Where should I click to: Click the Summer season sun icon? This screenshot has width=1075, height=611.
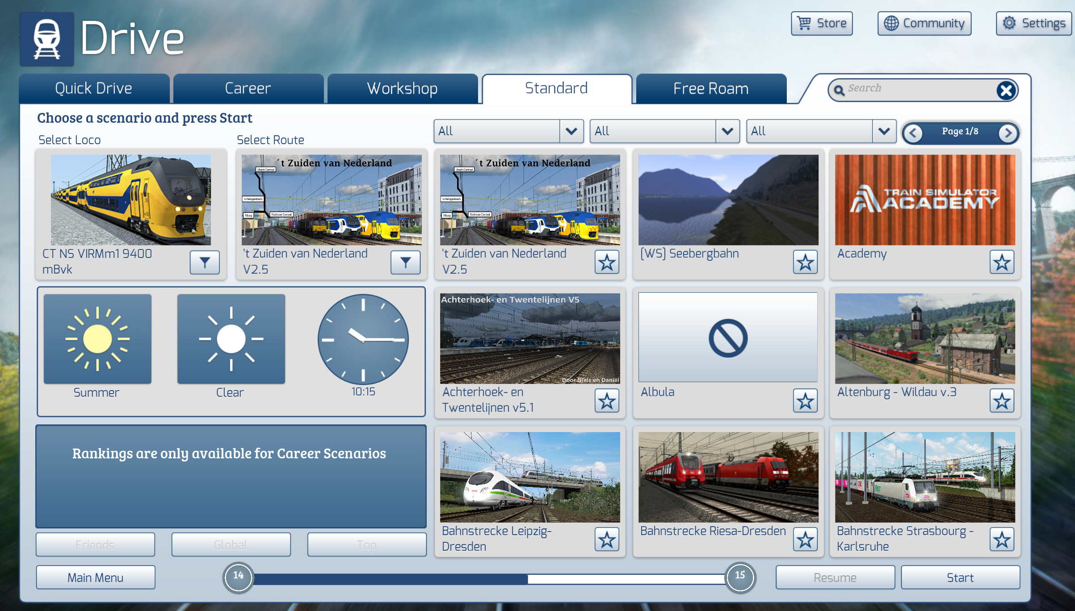(x=97, y=339)
